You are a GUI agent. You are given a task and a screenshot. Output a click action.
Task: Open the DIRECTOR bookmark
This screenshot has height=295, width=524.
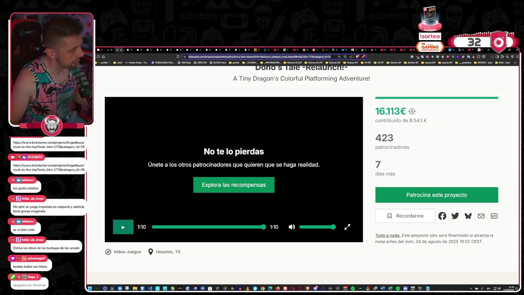200,63
